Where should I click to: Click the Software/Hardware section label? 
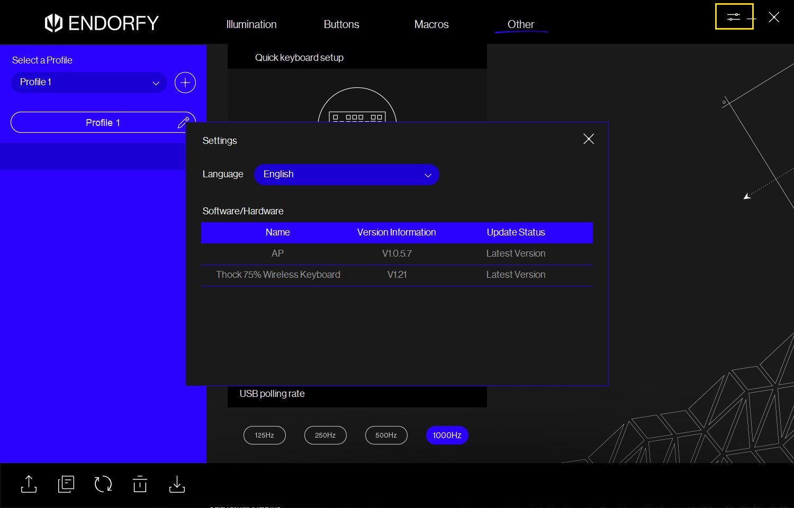click(x=243, y=211)
